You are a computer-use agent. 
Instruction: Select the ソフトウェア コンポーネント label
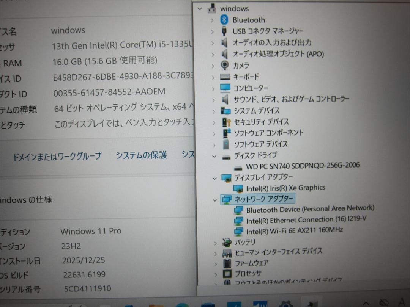(268, 133)
